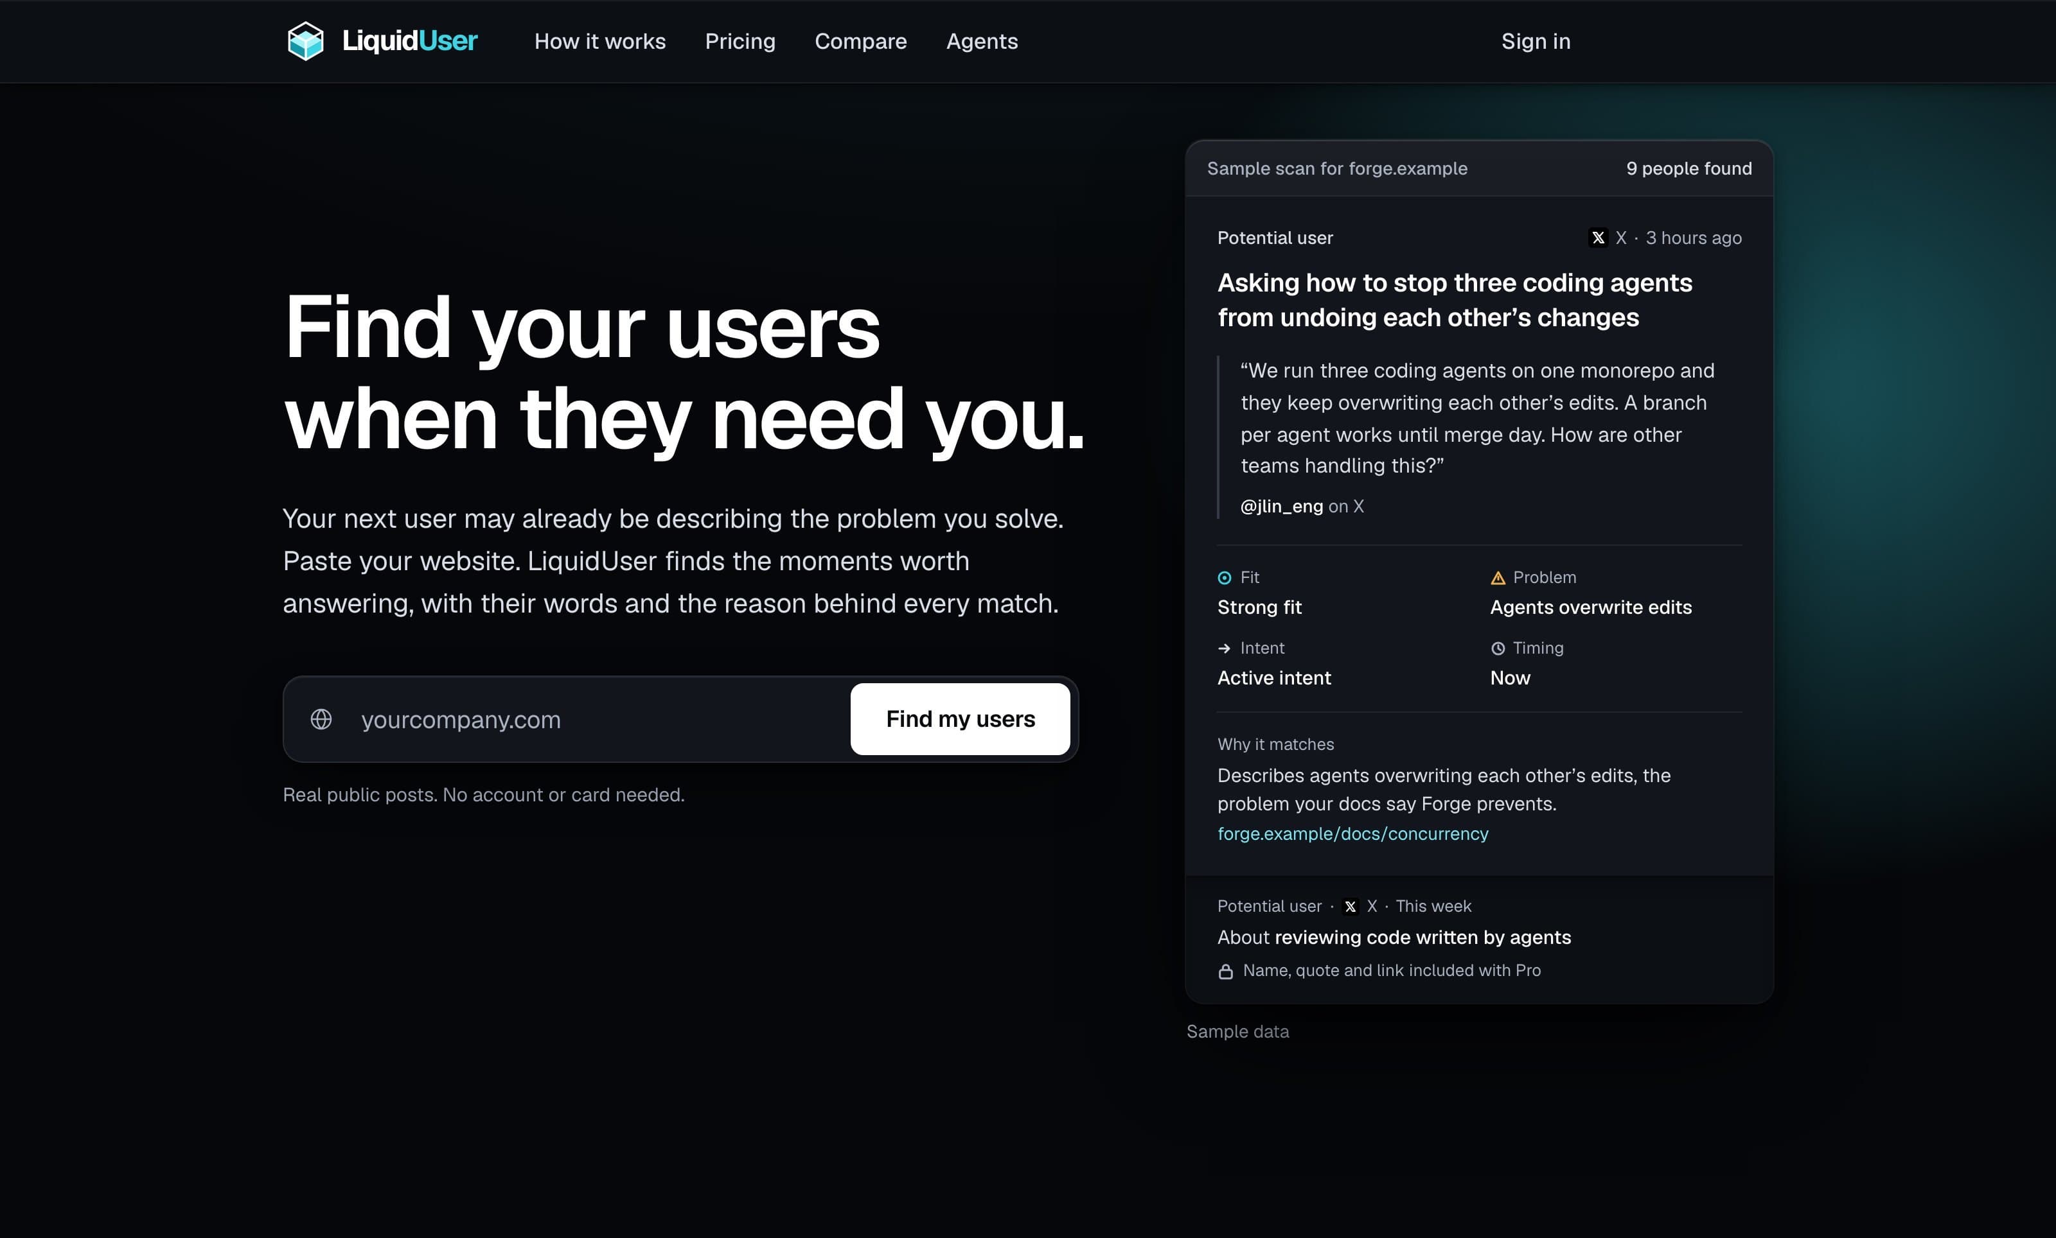The height and width of the screenshot is (1238, 2056).
Task: Click the 'Now' timing value
Action: click(1511, 678)
